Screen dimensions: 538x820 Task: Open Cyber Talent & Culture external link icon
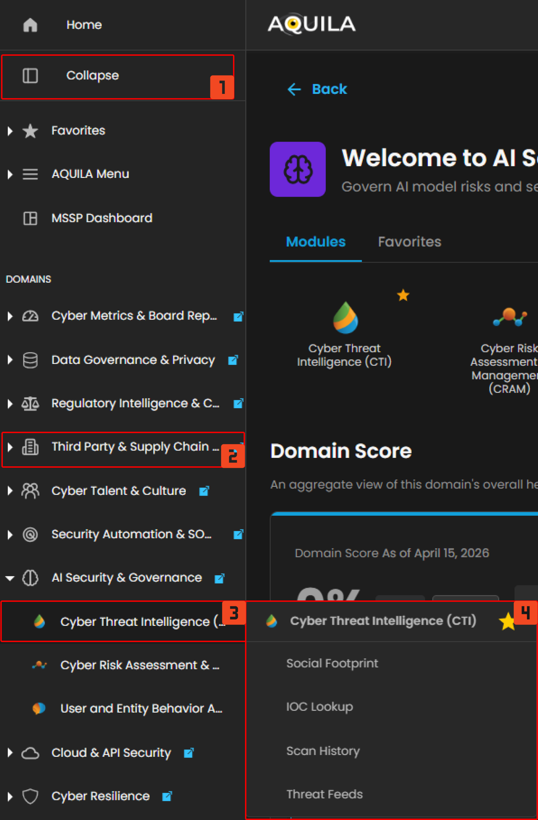pyautogui.click(x=204, y=491)
